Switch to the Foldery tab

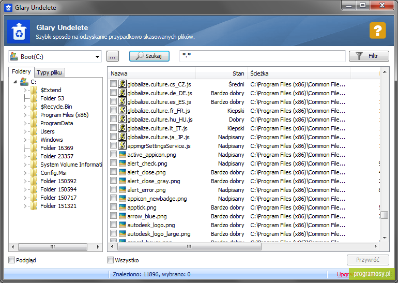click(21, 71)
